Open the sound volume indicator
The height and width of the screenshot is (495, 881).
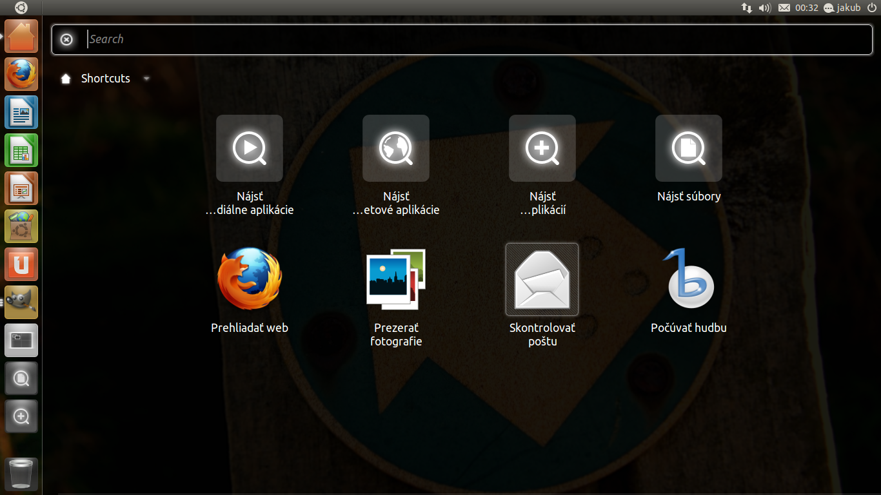coord(765,8)
